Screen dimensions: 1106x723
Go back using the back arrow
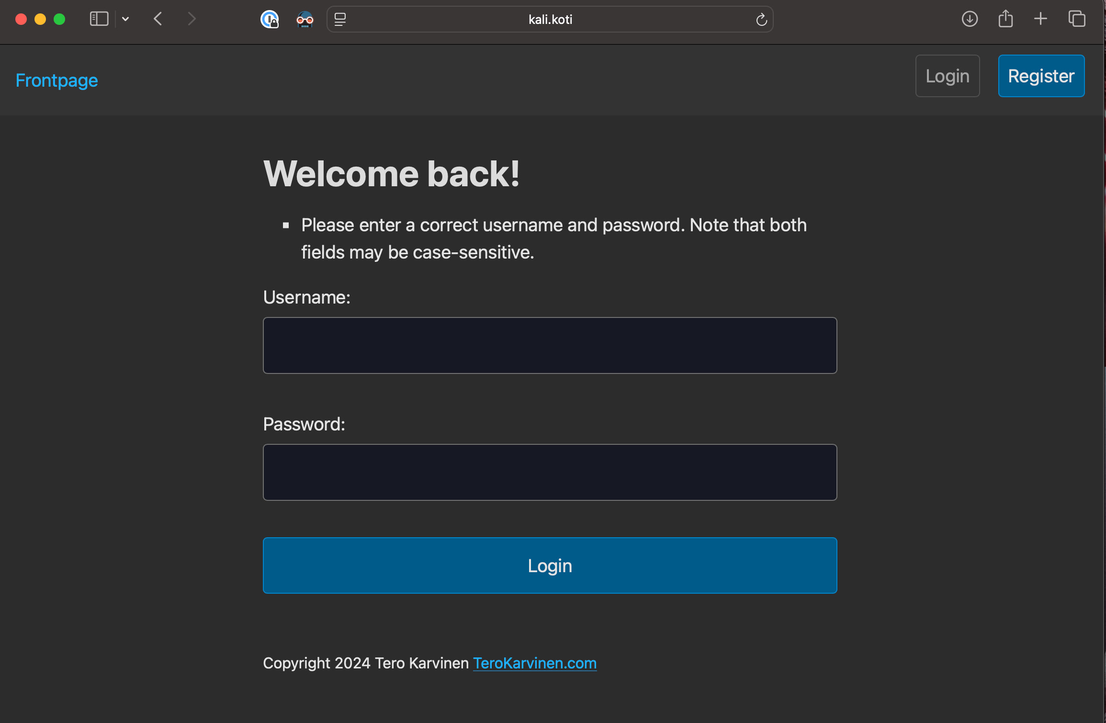pos(158,19)
